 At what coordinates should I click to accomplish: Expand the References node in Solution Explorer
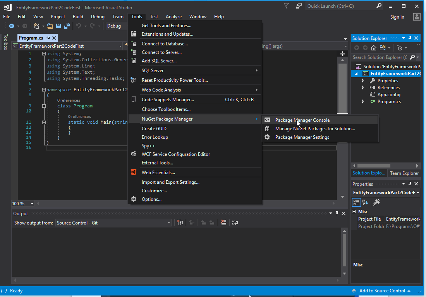pos(362,87)
